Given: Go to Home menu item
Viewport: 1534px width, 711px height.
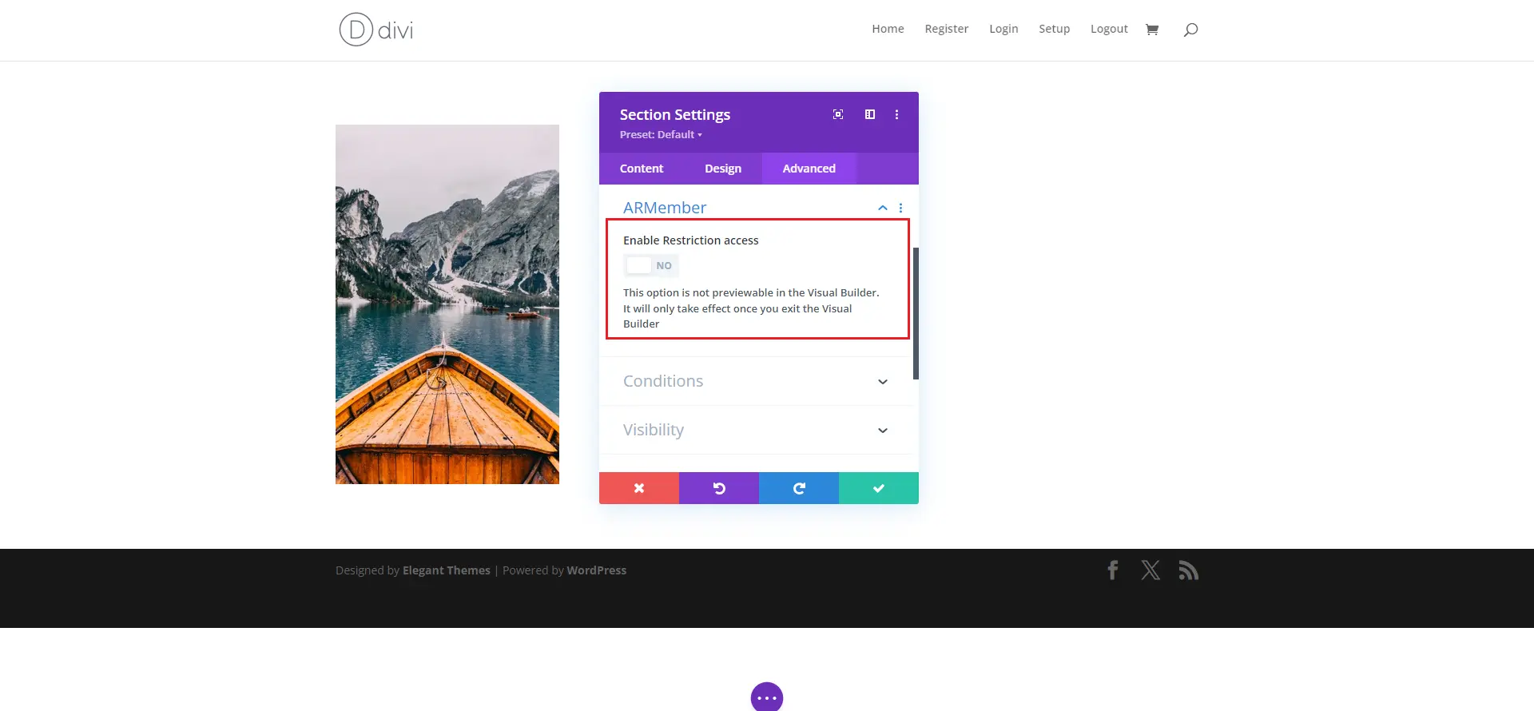Looking at the screenshot, I should (x=888, y=29).
